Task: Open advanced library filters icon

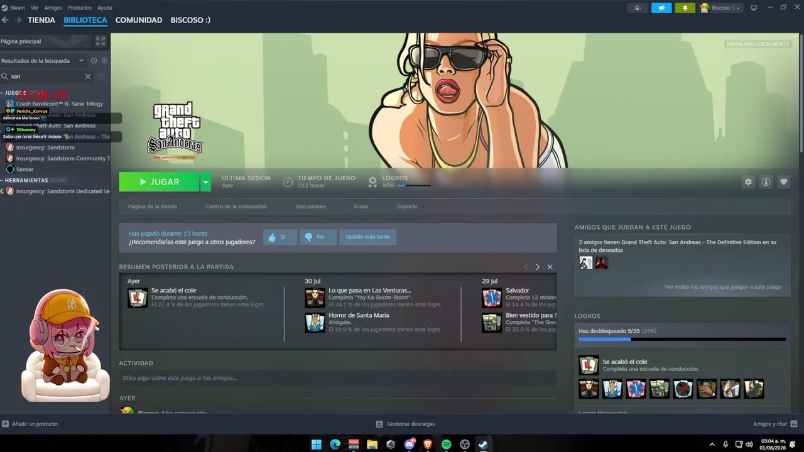Action: click(100, 77)
